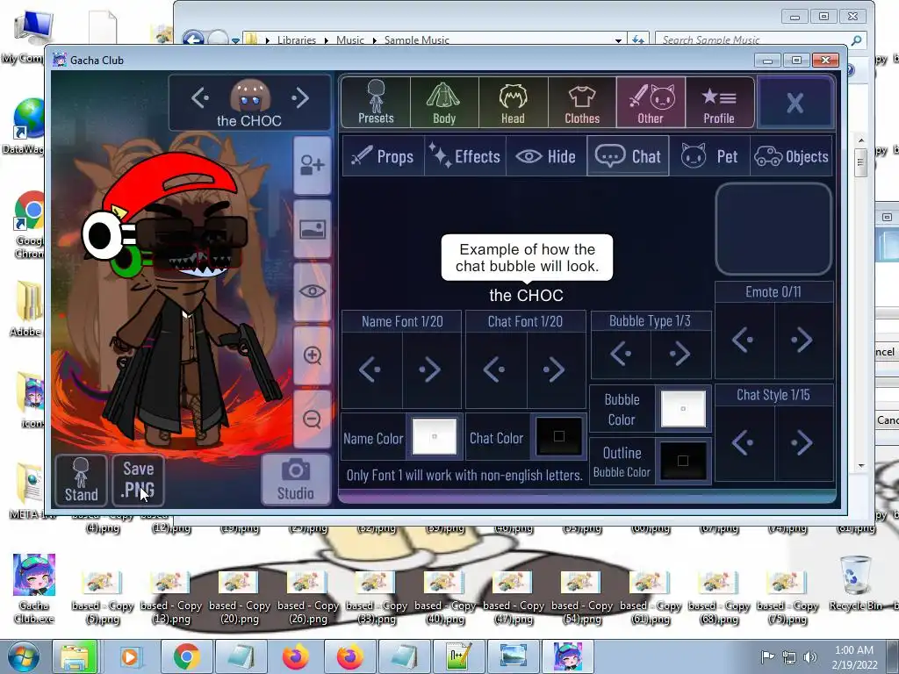Open Windows Media Player from taskbar
The height and width of the screenshot is (674, 899).
point(130,656)
